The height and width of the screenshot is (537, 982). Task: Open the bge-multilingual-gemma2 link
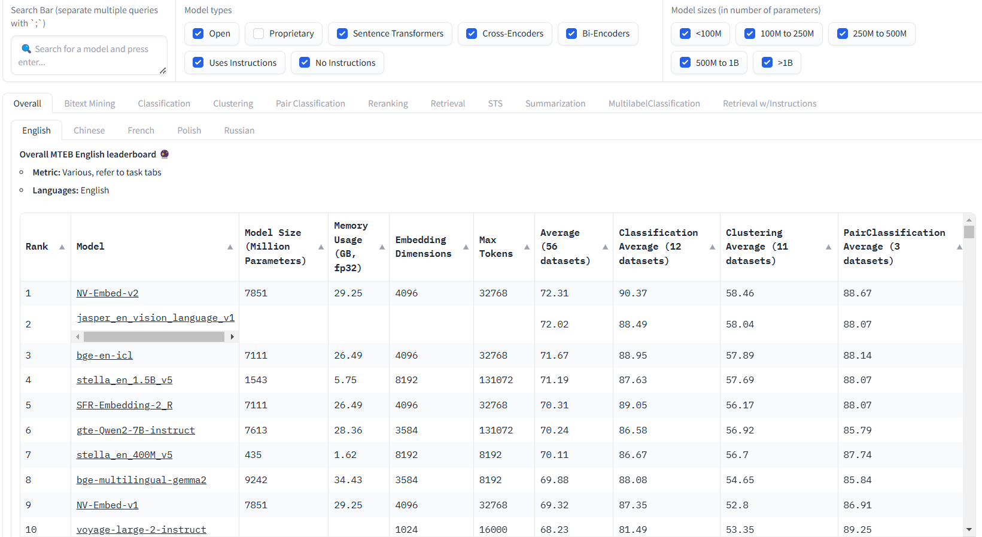coord(141,480)
